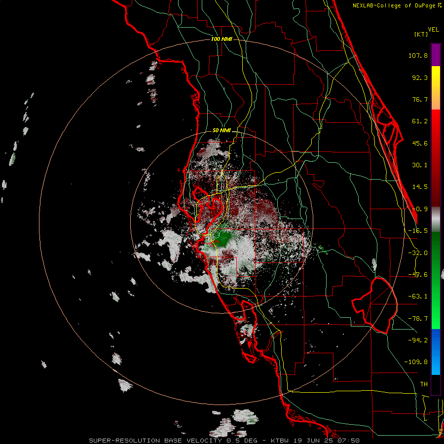Select the 92.3 velocity scale value
Screen dimensions: 444x444
(420, 77)
